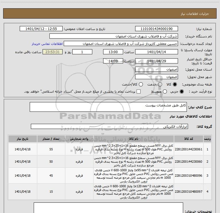Screen dimensions: 220x213
Task: Open the اطلاعات تماس خریدار link
Action: pyautogui.click(x=47, y=44)
